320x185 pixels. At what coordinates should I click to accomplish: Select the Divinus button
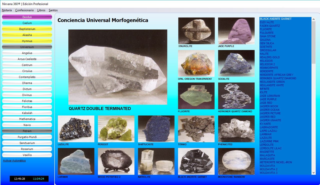[x=27, y=95]
